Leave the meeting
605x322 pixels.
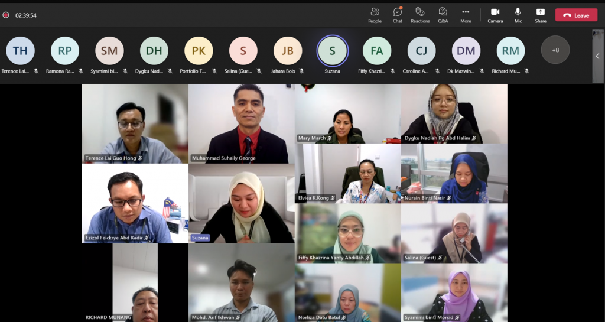click(x=577, y=15)
